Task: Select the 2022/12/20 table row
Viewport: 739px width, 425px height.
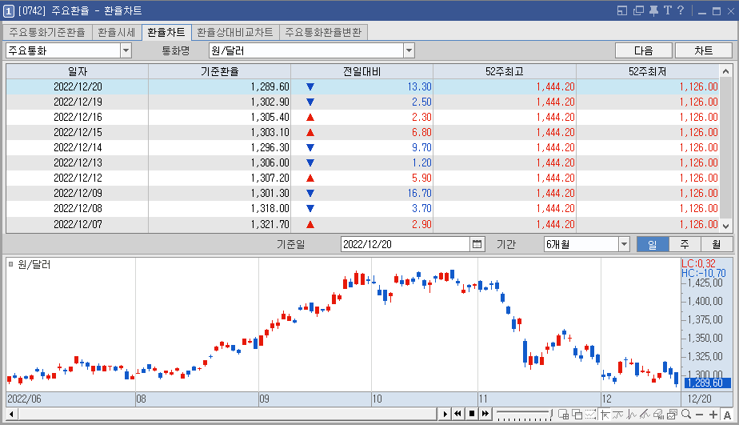Action: [363, 86]
